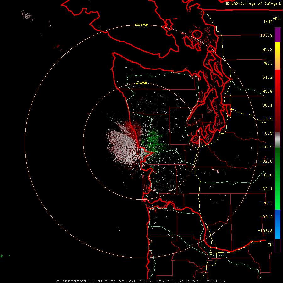Pick the purple segment of the velocity color bar
The height and width of the screenshot is (283, 283).
coord(278,35)
